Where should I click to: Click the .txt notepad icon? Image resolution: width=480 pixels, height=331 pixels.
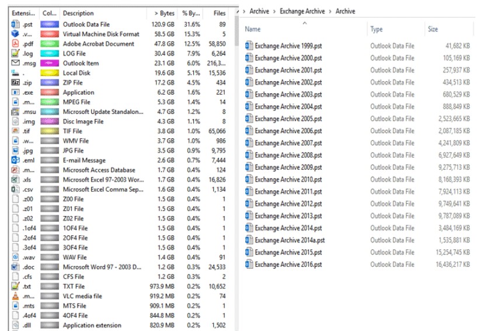pos(15,286)
